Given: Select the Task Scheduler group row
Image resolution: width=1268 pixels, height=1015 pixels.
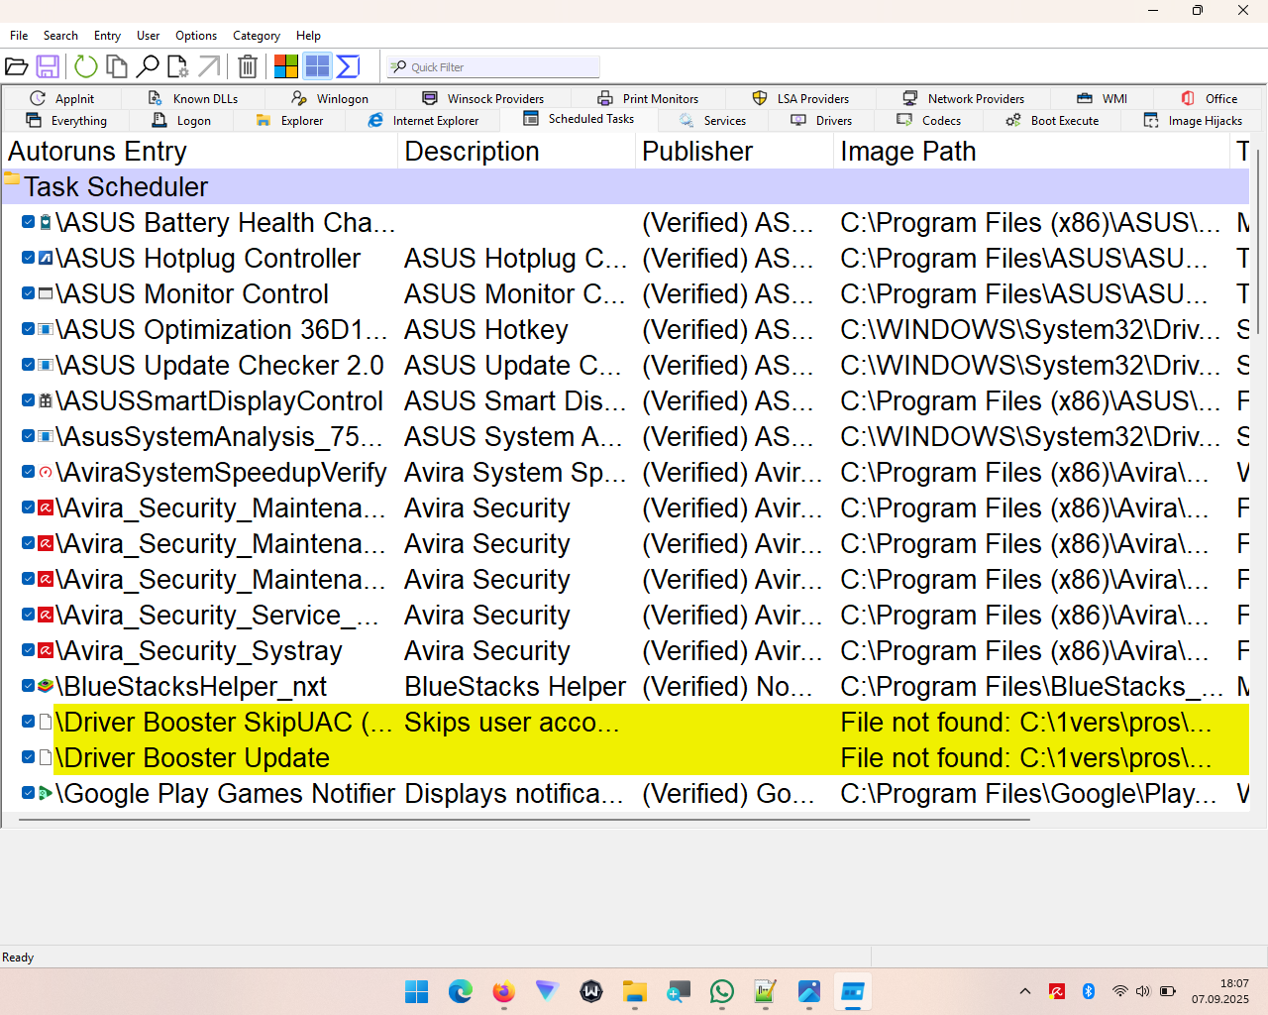Looking at the screenshot, I should [625, 186].
